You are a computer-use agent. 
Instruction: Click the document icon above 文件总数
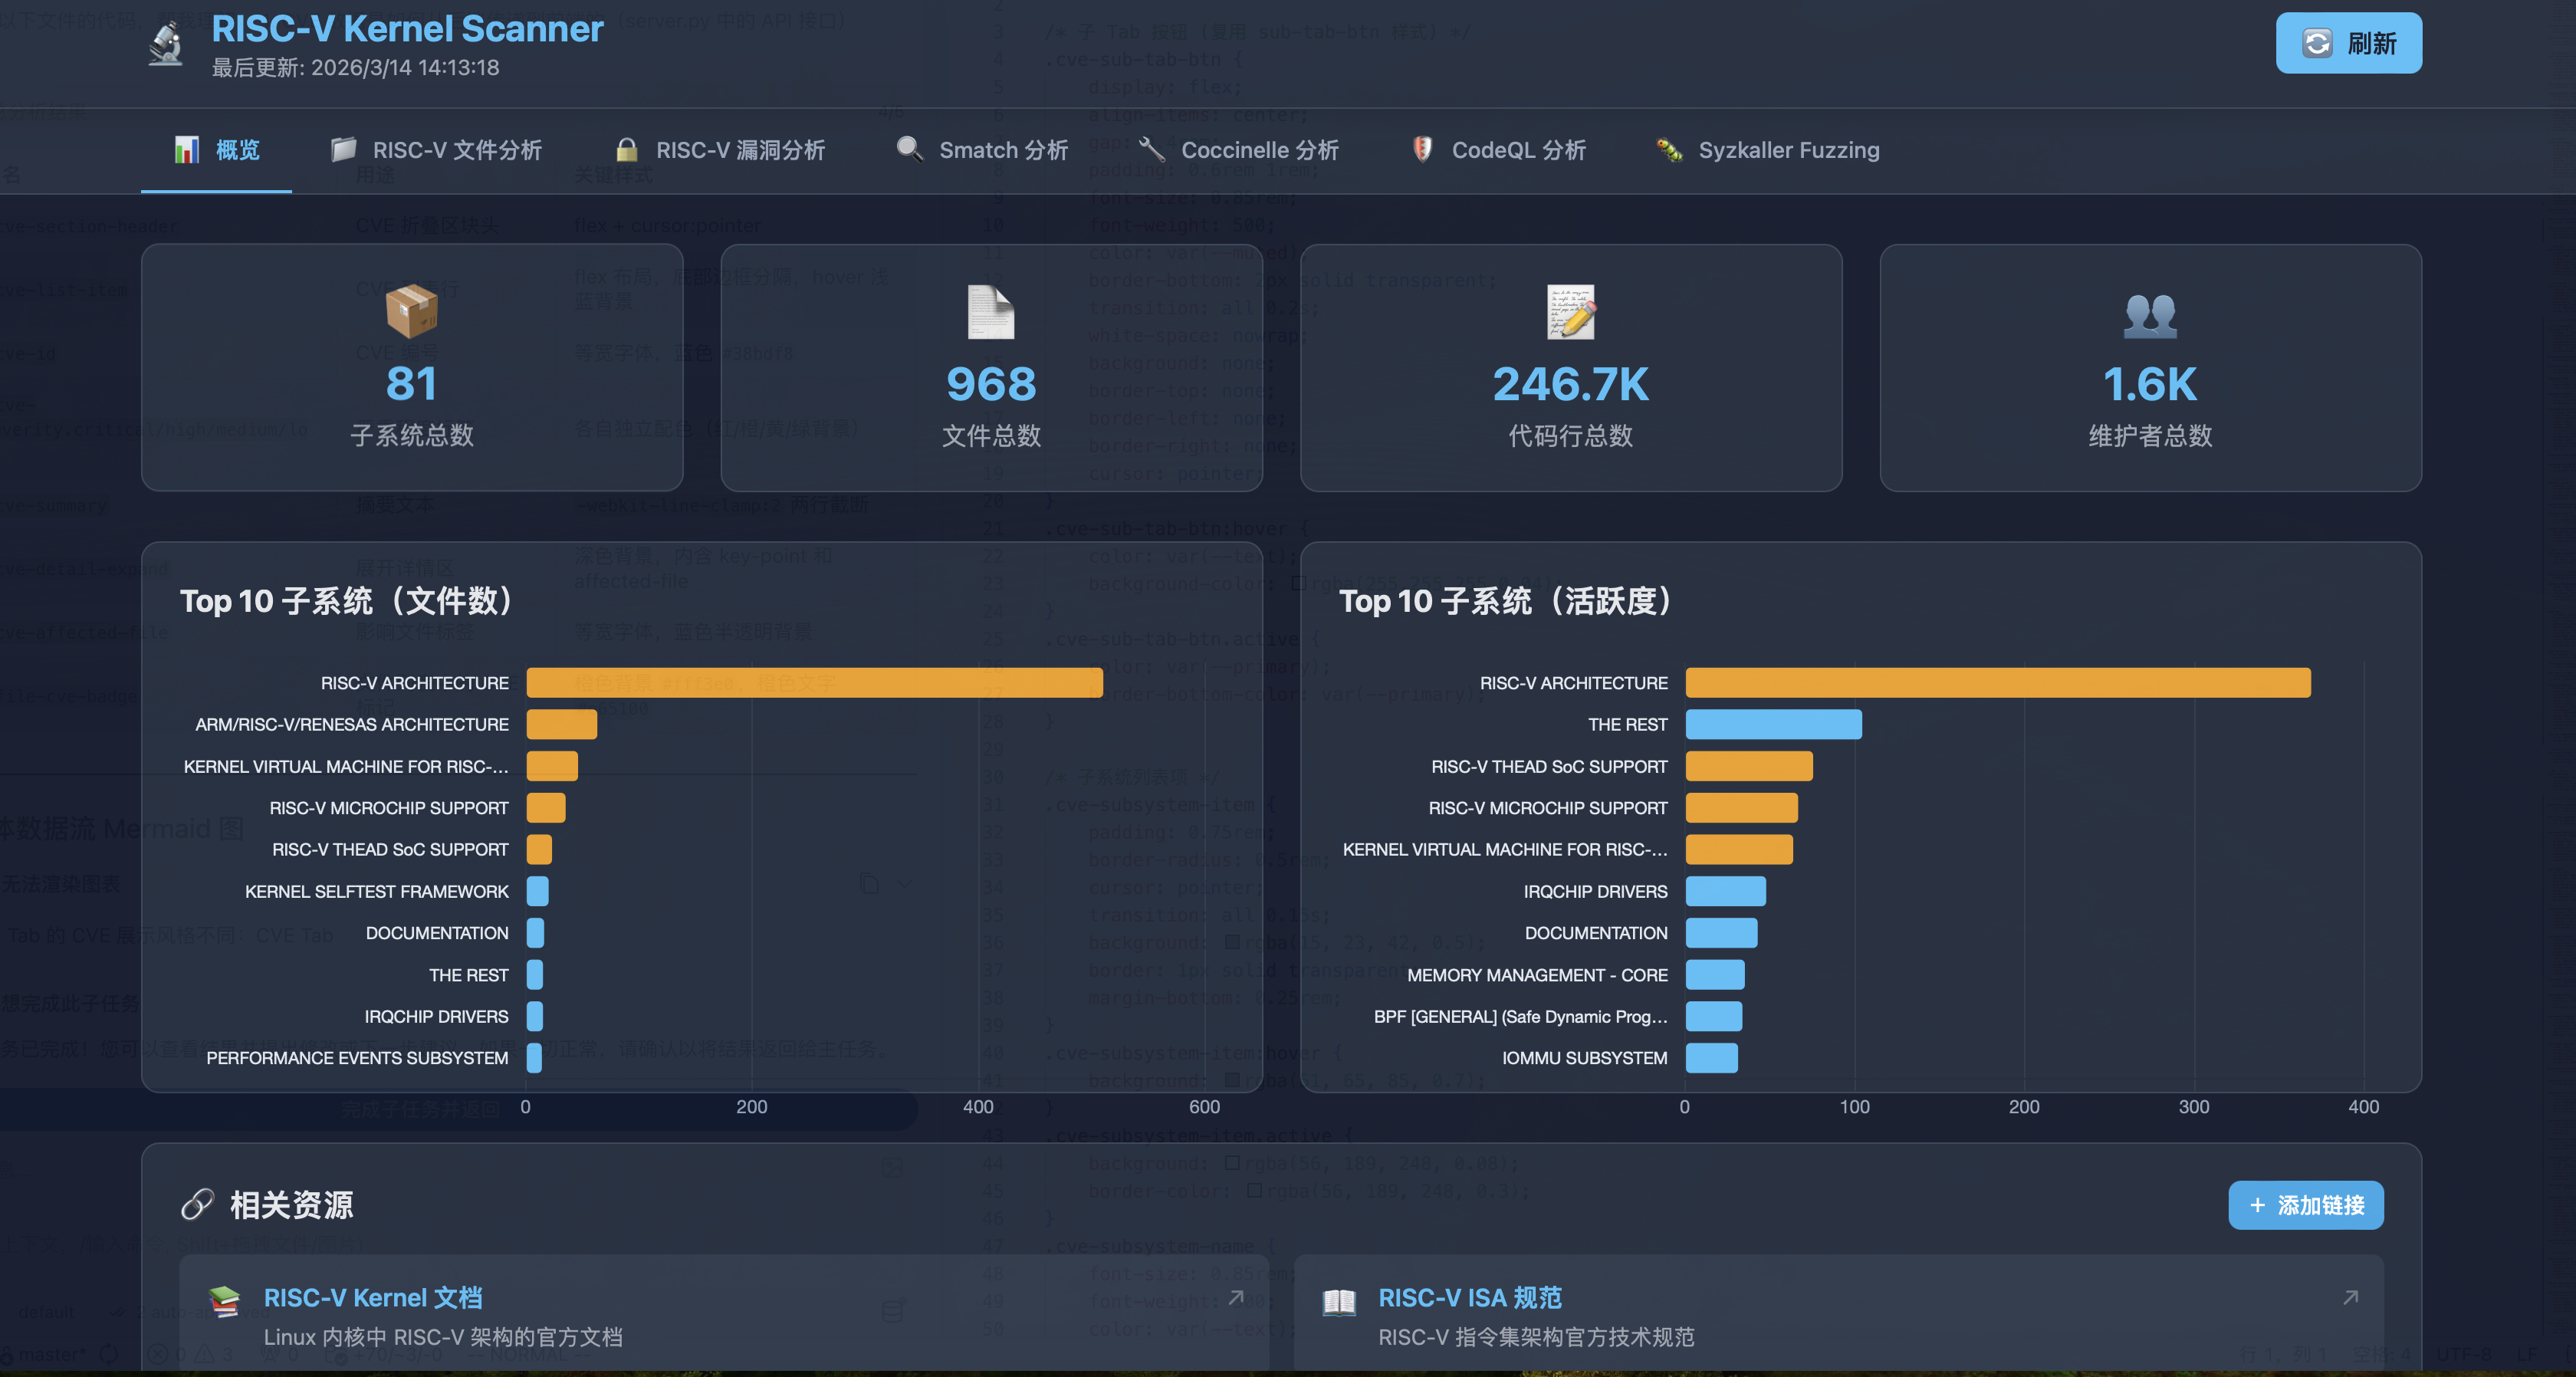pyautogui.click(x=991, y=312)
